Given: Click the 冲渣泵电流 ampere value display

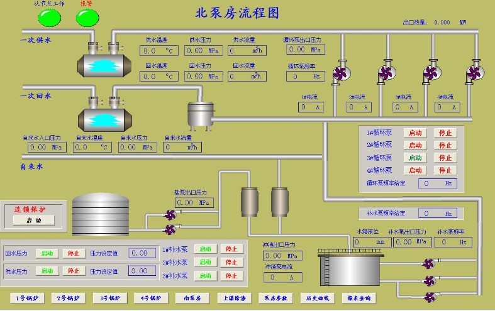Looking at the screenshot, I should (x=283, y=277).
